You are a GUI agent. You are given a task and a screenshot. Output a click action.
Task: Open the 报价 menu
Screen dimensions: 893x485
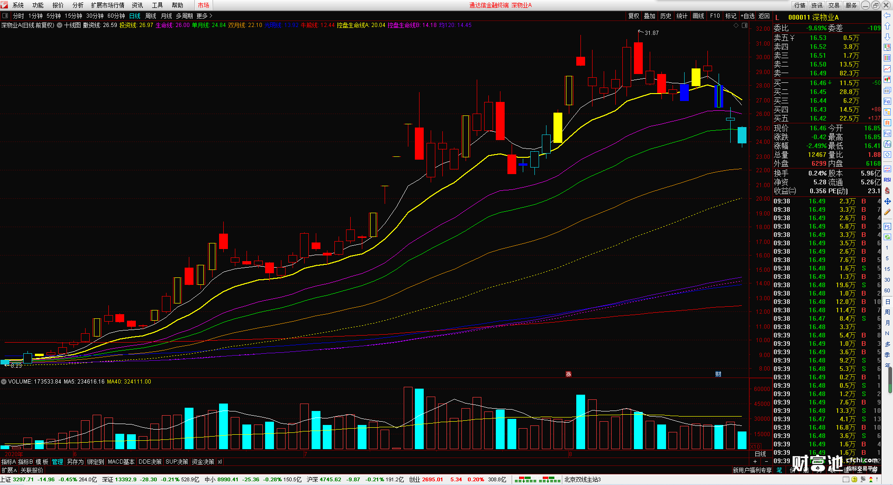(x=58, y=5)
